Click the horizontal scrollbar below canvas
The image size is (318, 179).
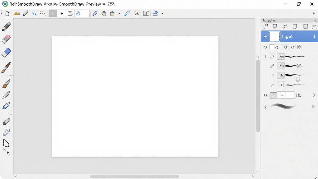point(134,177)
